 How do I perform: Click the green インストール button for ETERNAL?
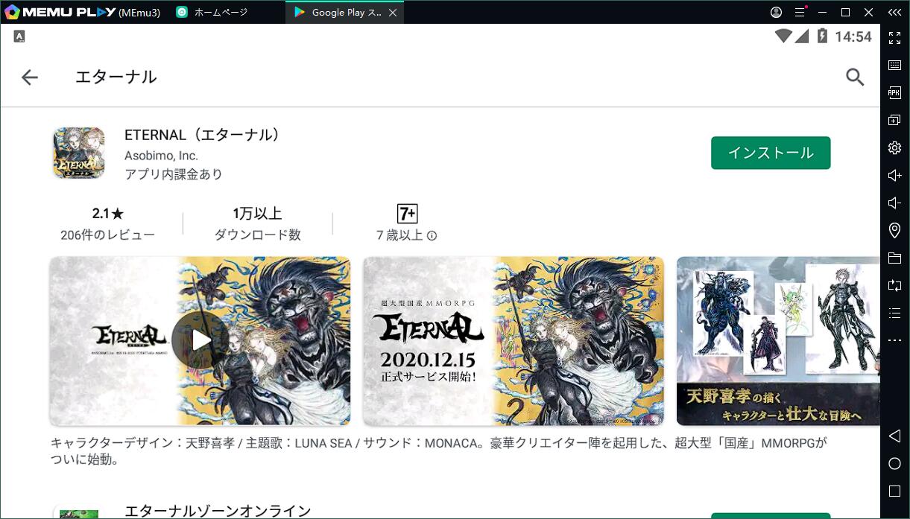(770, 153)
